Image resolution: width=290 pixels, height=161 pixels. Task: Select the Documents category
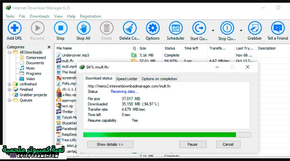(x=35, y=63)
